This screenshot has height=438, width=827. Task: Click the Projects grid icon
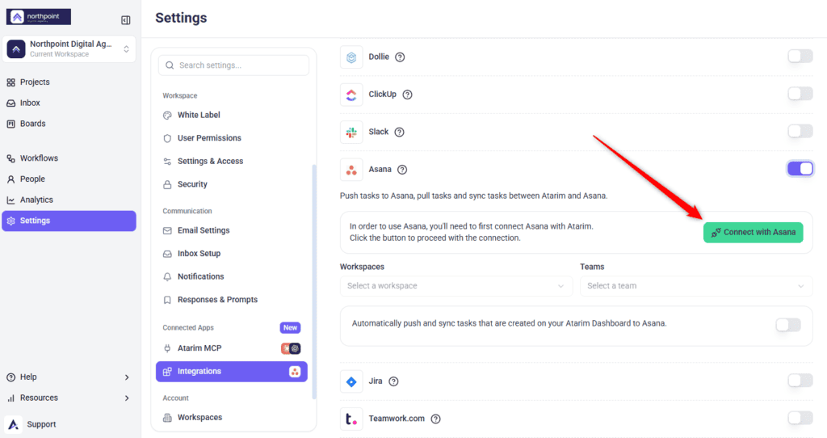10,82
